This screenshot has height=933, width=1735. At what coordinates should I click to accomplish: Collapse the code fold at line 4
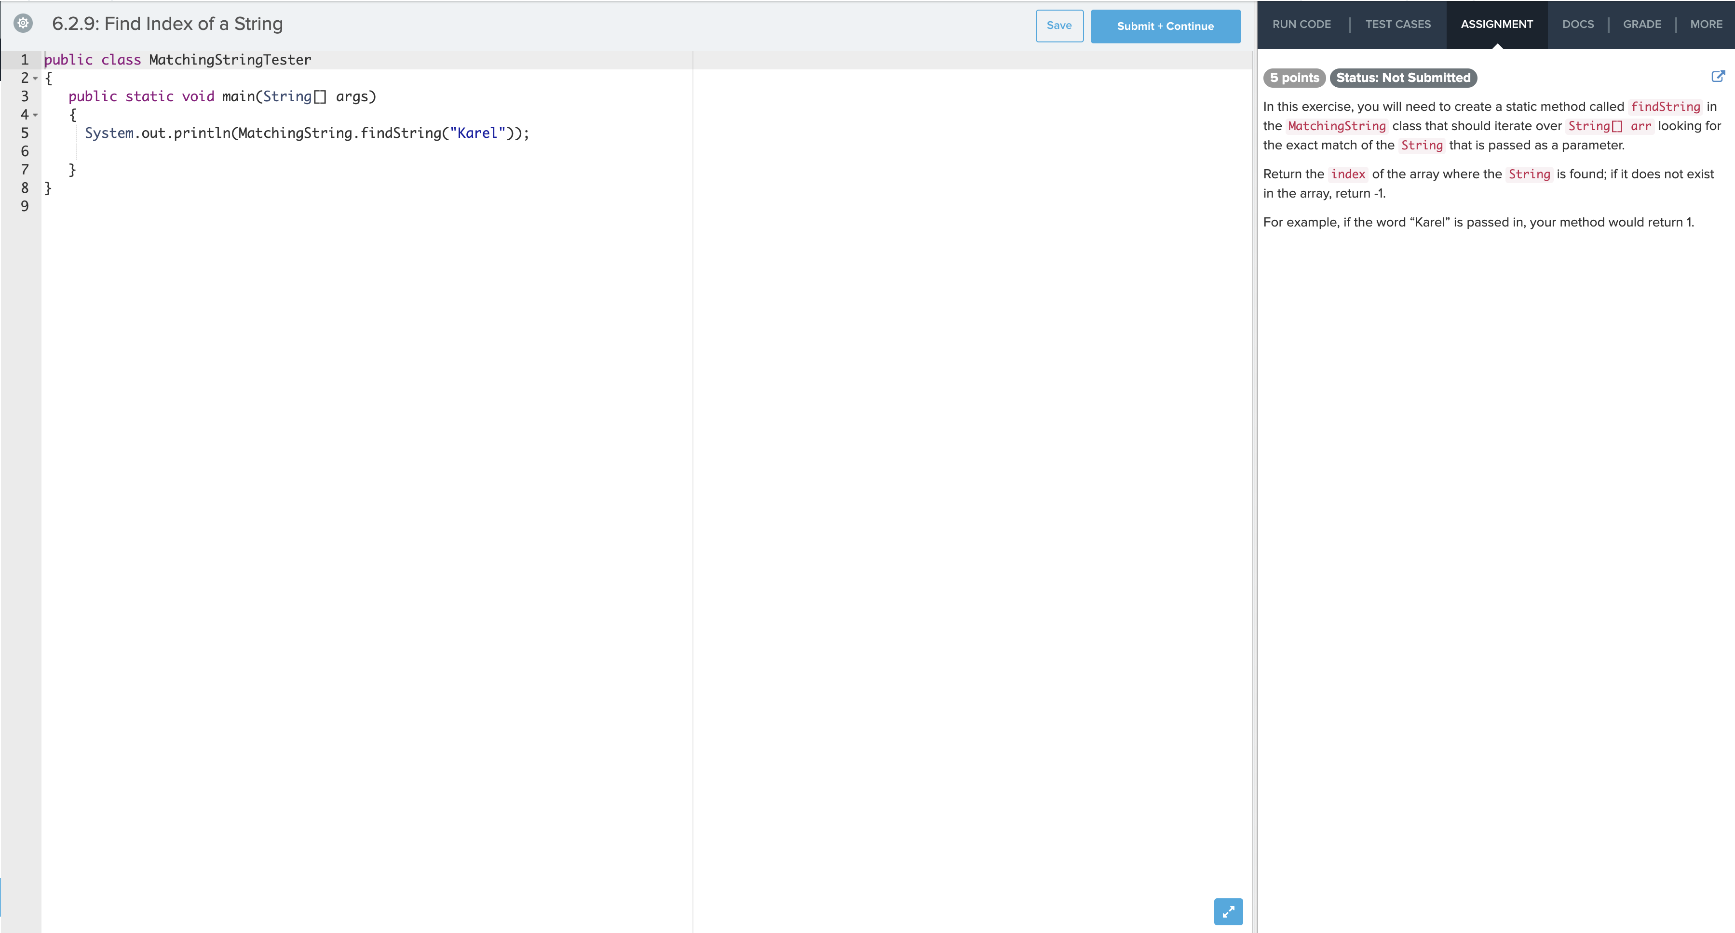(36, 114)
